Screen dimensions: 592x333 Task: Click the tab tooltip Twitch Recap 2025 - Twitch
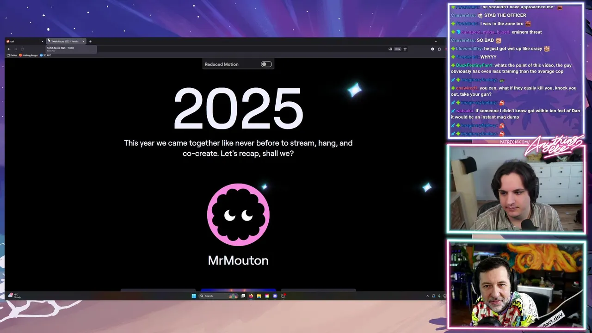71,49
